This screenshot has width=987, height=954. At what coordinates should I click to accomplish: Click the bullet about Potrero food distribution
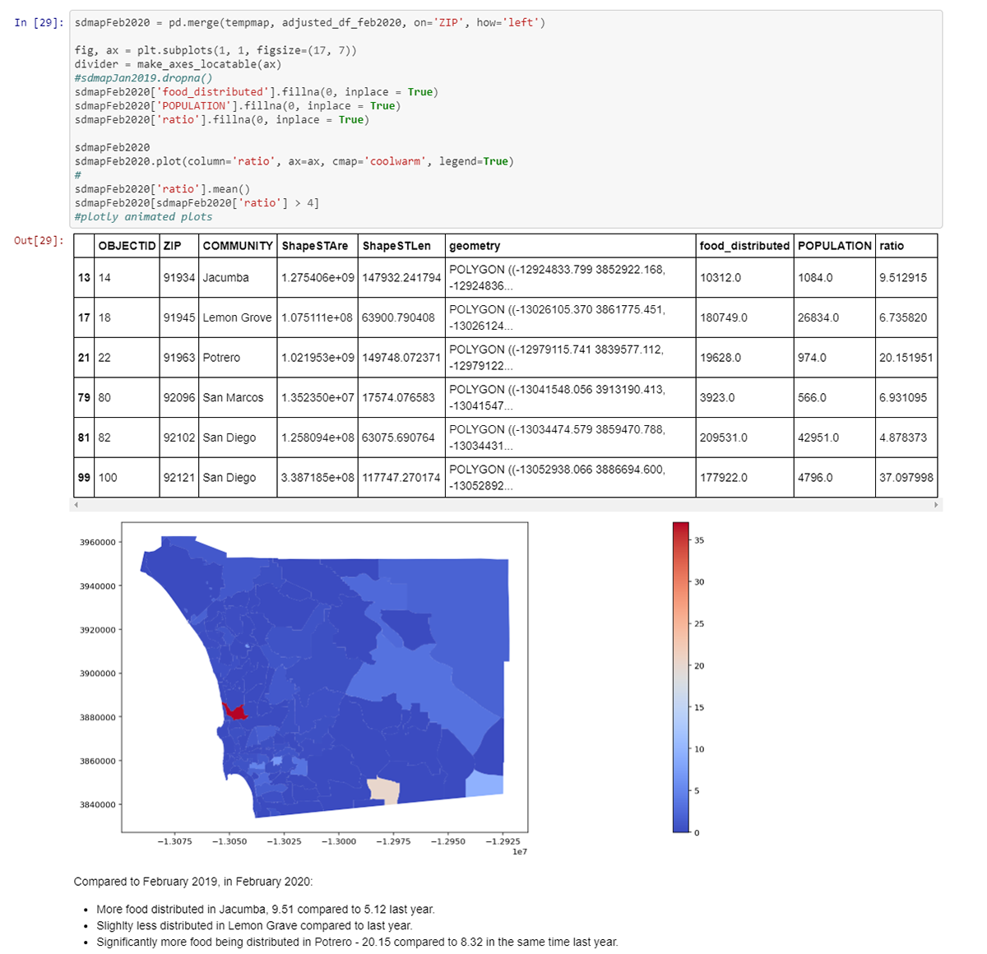coord(357,942)
